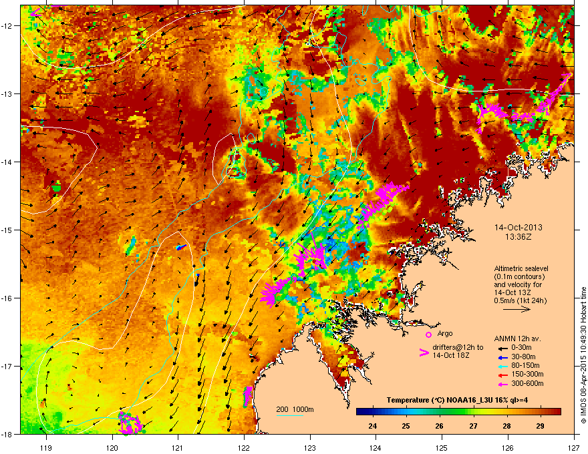
Task: Click the '-17' latitude axis label
Action: [x=7, y=366]
